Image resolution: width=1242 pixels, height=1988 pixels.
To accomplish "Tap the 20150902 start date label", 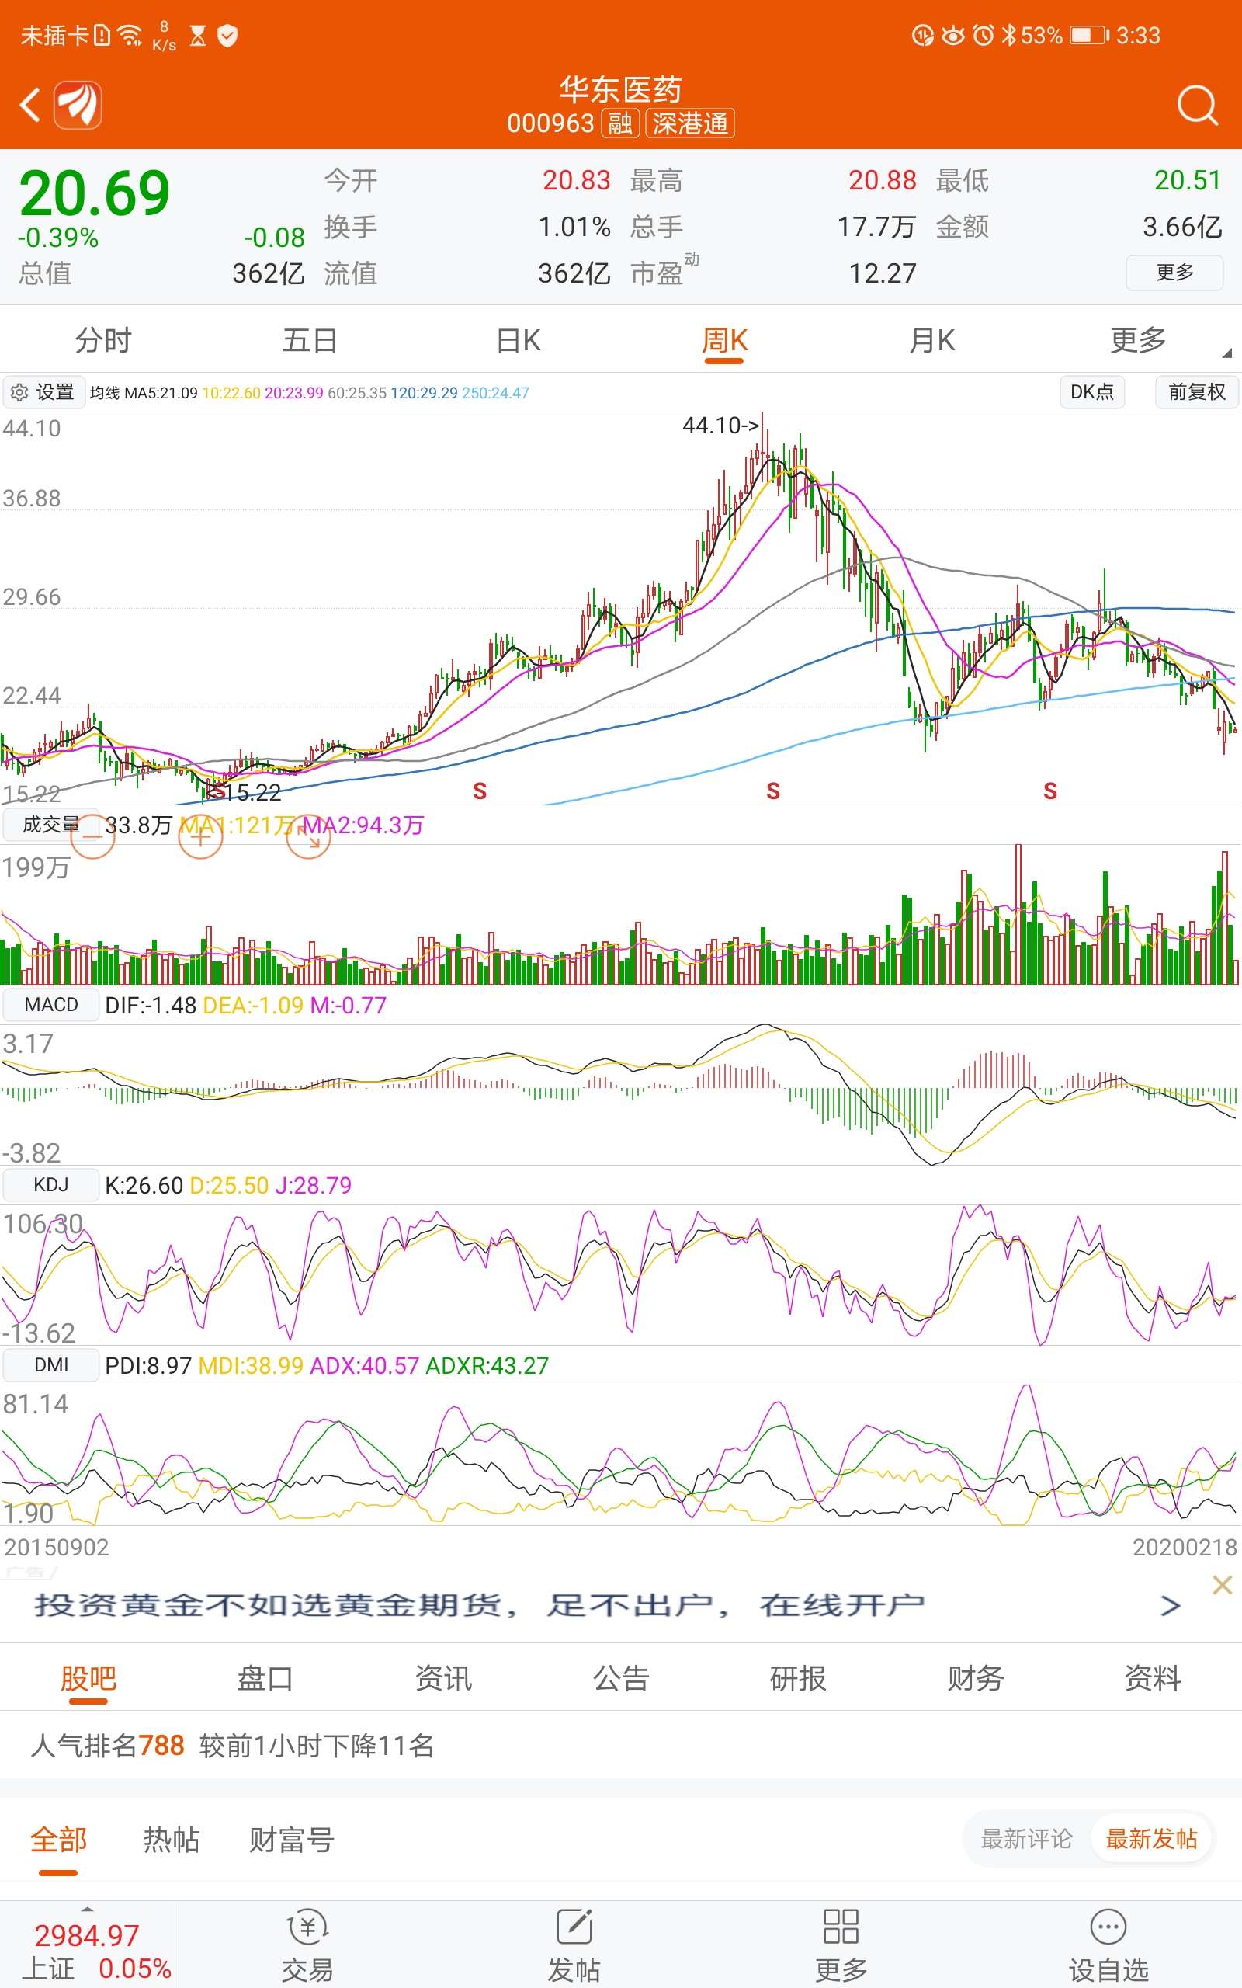I will (57, 1548).
